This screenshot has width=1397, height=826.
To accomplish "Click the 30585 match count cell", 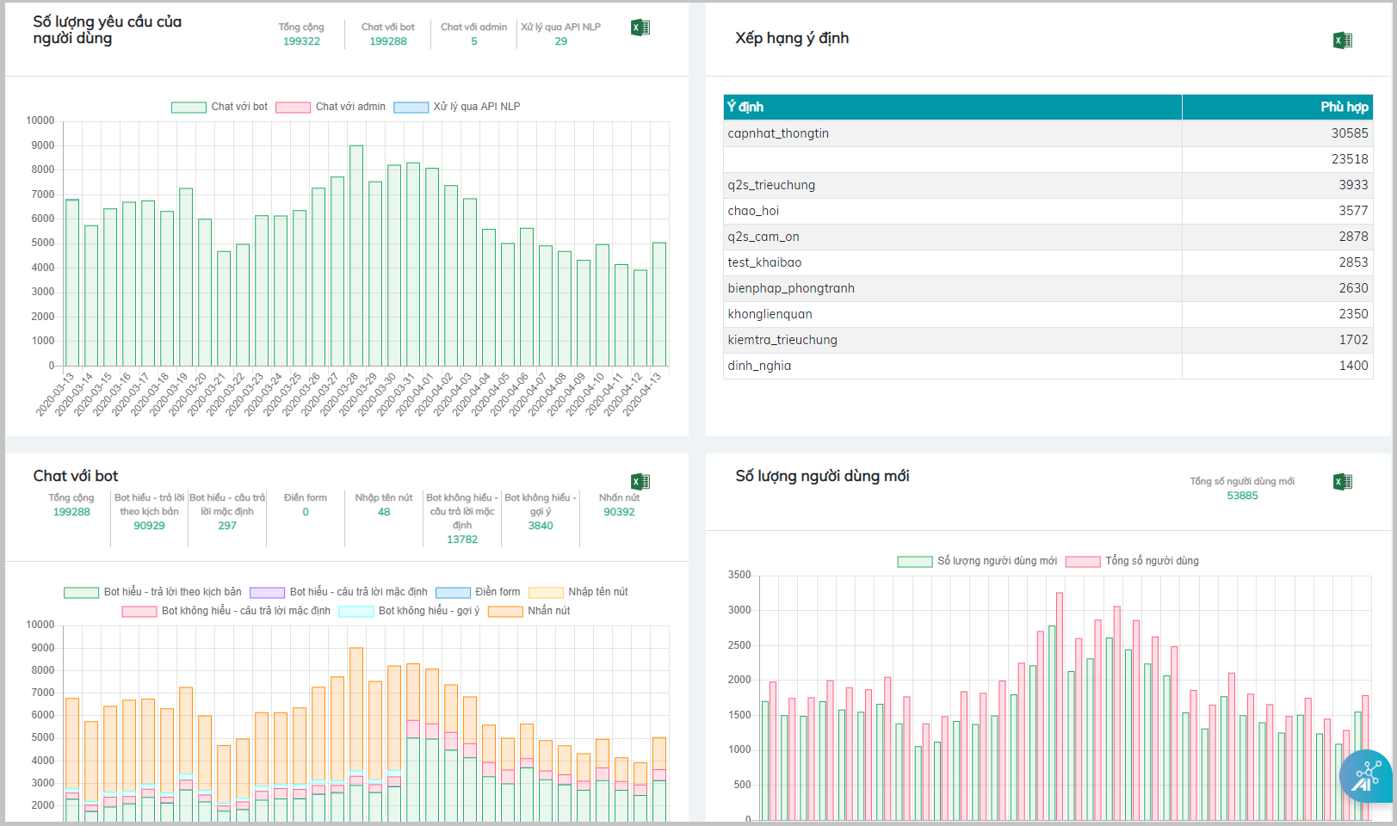I will 1277,133.
